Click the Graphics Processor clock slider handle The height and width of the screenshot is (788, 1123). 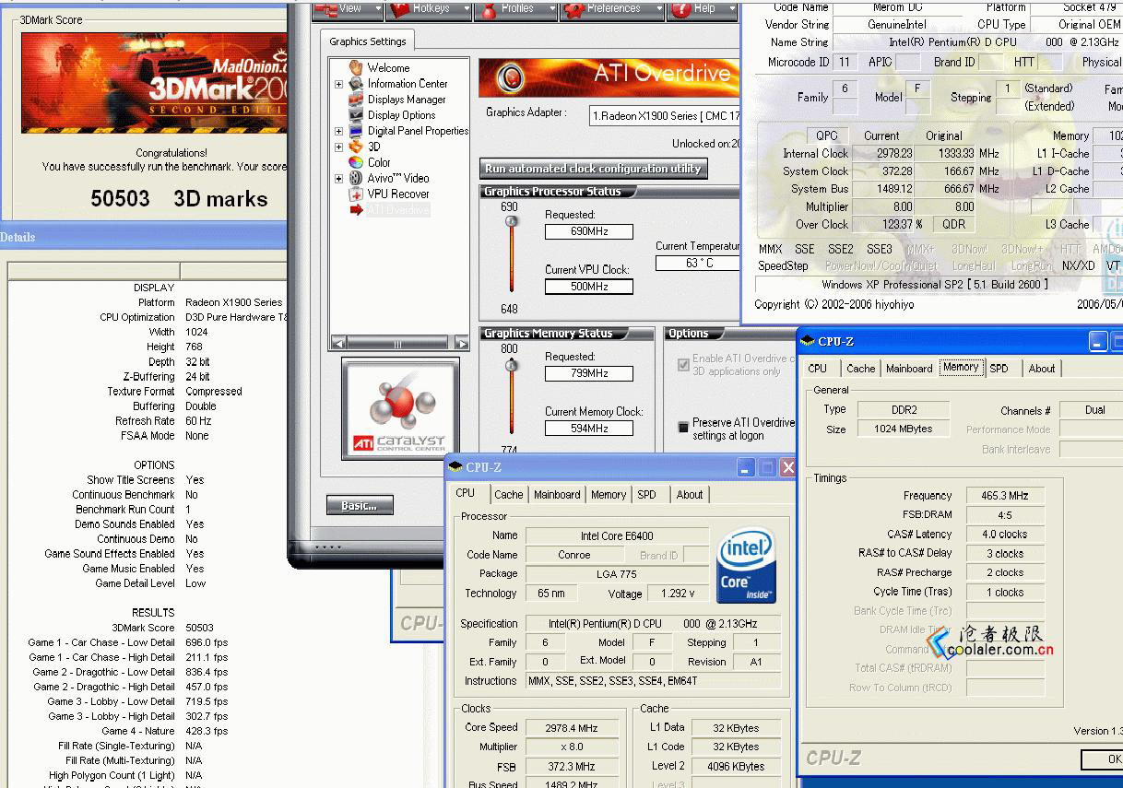point(511,221)
